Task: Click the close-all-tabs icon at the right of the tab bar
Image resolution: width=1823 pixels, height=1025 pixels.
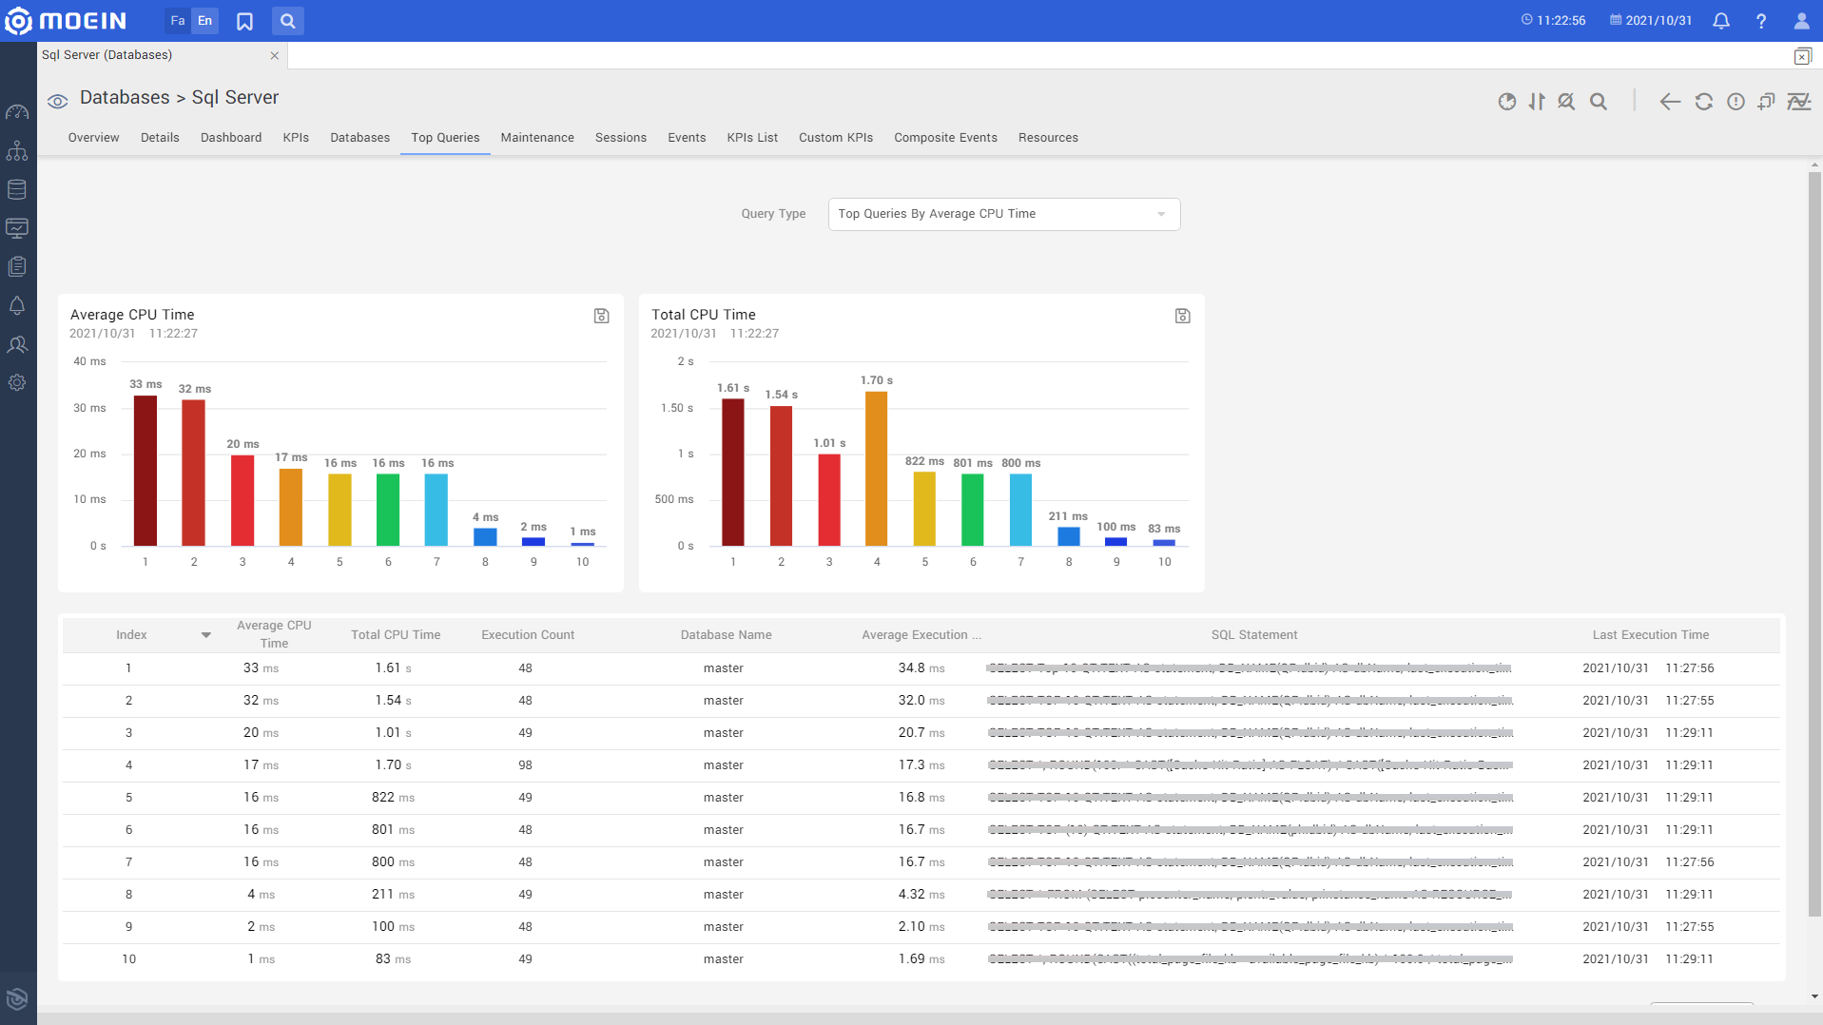Action: 1802,56
